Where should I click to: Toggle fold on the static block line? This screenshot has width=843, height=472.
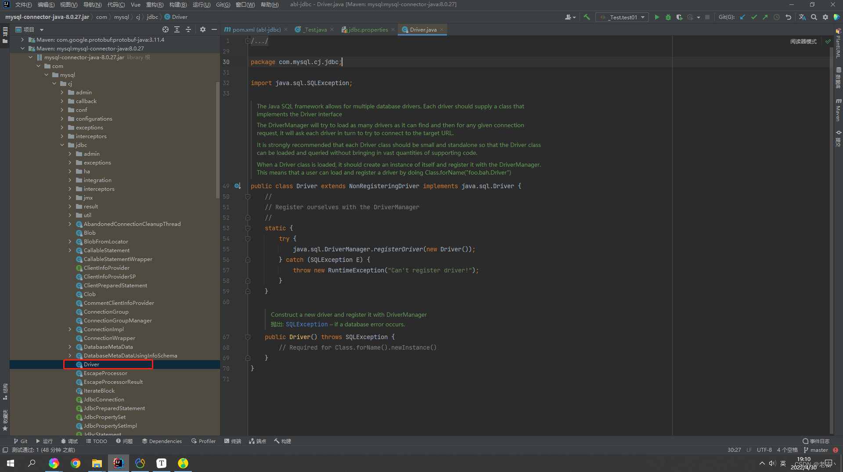coord(248,228)
